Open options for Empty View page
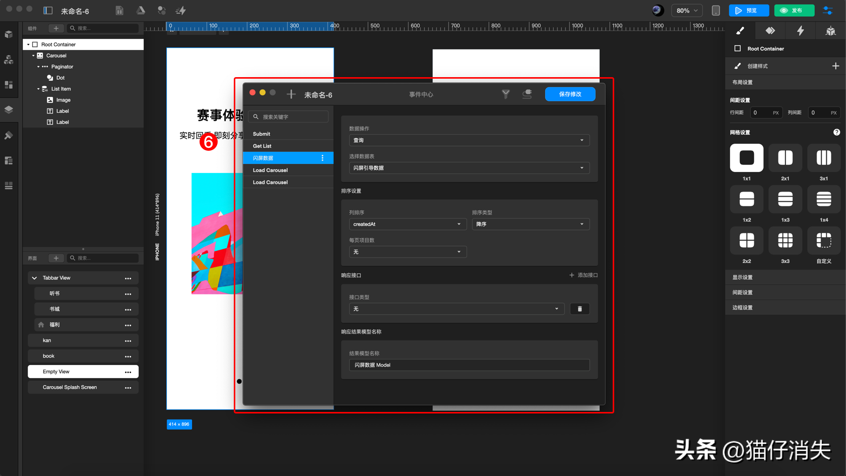 coord(128,372)
